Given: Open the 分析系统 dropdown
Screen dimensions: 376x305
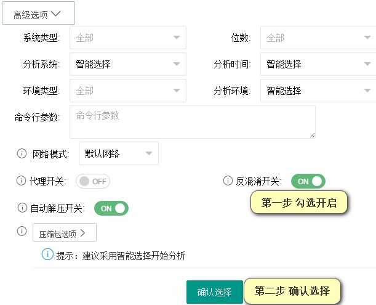Looking at the screenshot, I should pos(128,64).
